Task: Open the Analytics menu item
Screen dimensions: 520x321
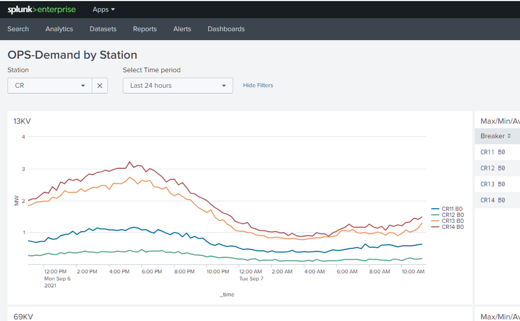Action: click(59, 29)
